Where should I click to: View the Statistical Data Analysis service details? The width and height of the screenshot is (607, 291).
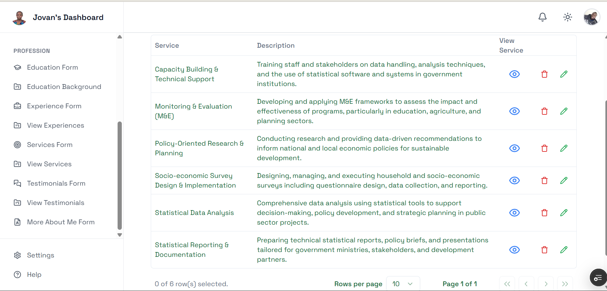[x=515, y=213]
